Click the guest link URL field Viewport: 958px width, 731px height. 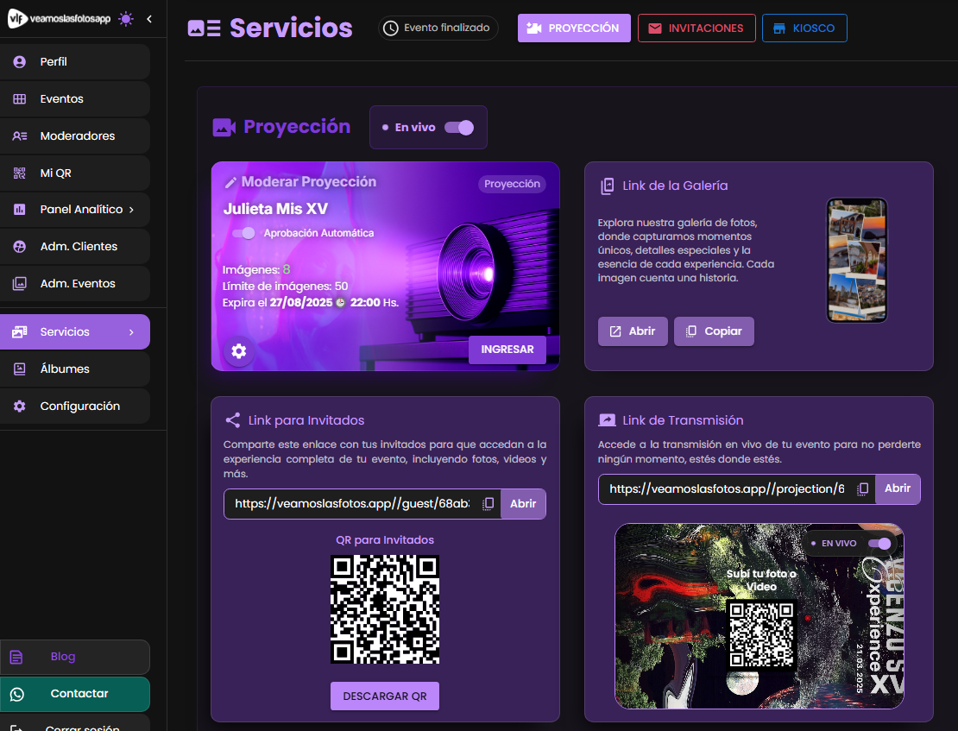pos(352,504)
